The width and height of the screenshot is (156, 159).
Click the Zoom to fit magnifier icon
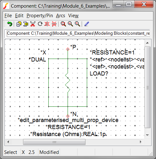[63, 24]
